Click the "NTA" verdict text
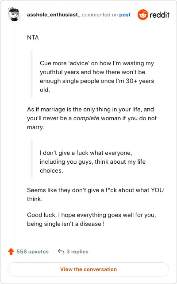 coord(33,37)
